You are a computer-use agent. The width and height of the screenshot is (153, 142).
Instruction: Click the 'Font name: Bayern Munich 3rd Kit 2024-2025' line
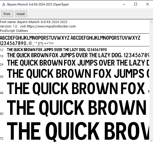[x=34, y=22]
